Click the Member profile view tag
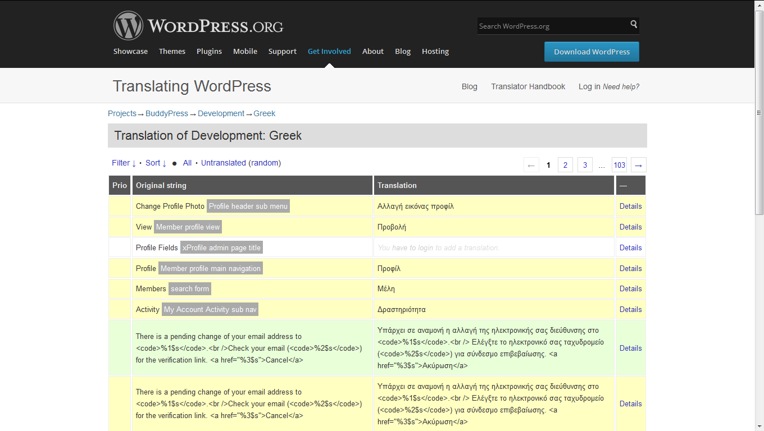Screen dimensions: 764x431 (x=188, y=227)
